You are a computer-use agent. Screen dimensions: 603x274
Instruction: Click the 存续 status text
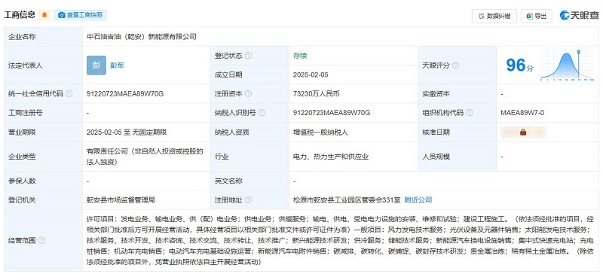tap(300, 56)
